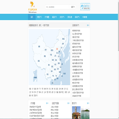Viewport: 119px width, 119px height.
Task: Click more arrow in 景点天气 panel
Action: click(88, 103)
